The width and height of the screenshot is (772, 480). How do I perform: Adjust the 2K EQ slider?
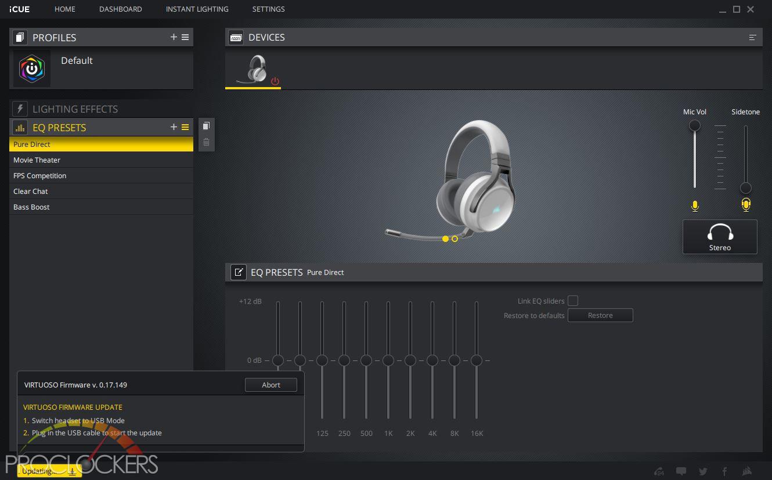410,360
